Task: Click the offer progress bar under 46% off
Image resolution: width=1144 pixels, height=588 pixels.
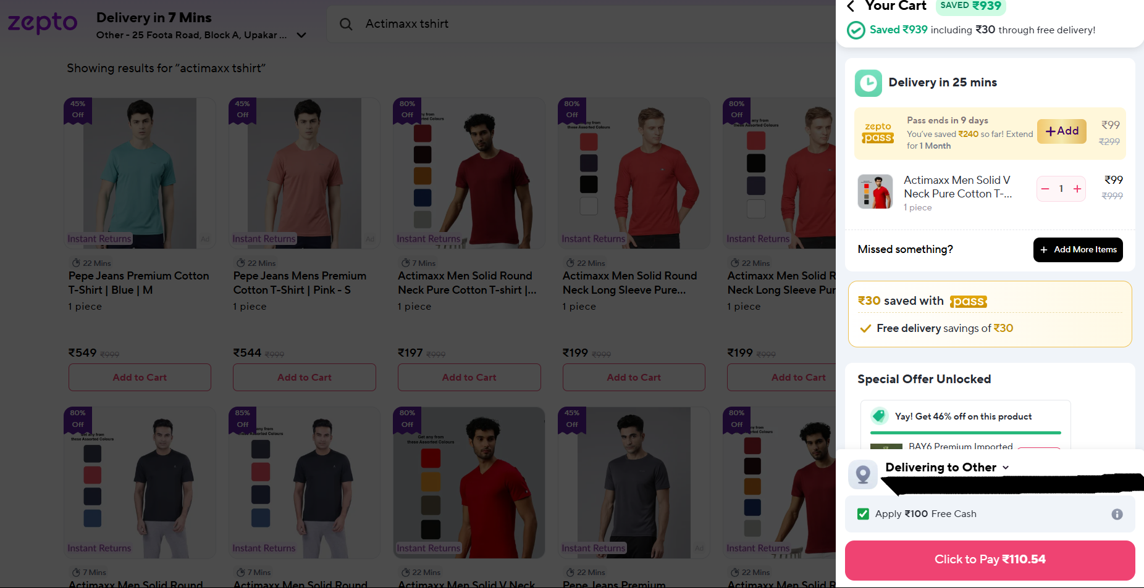Action: [965, 433]
